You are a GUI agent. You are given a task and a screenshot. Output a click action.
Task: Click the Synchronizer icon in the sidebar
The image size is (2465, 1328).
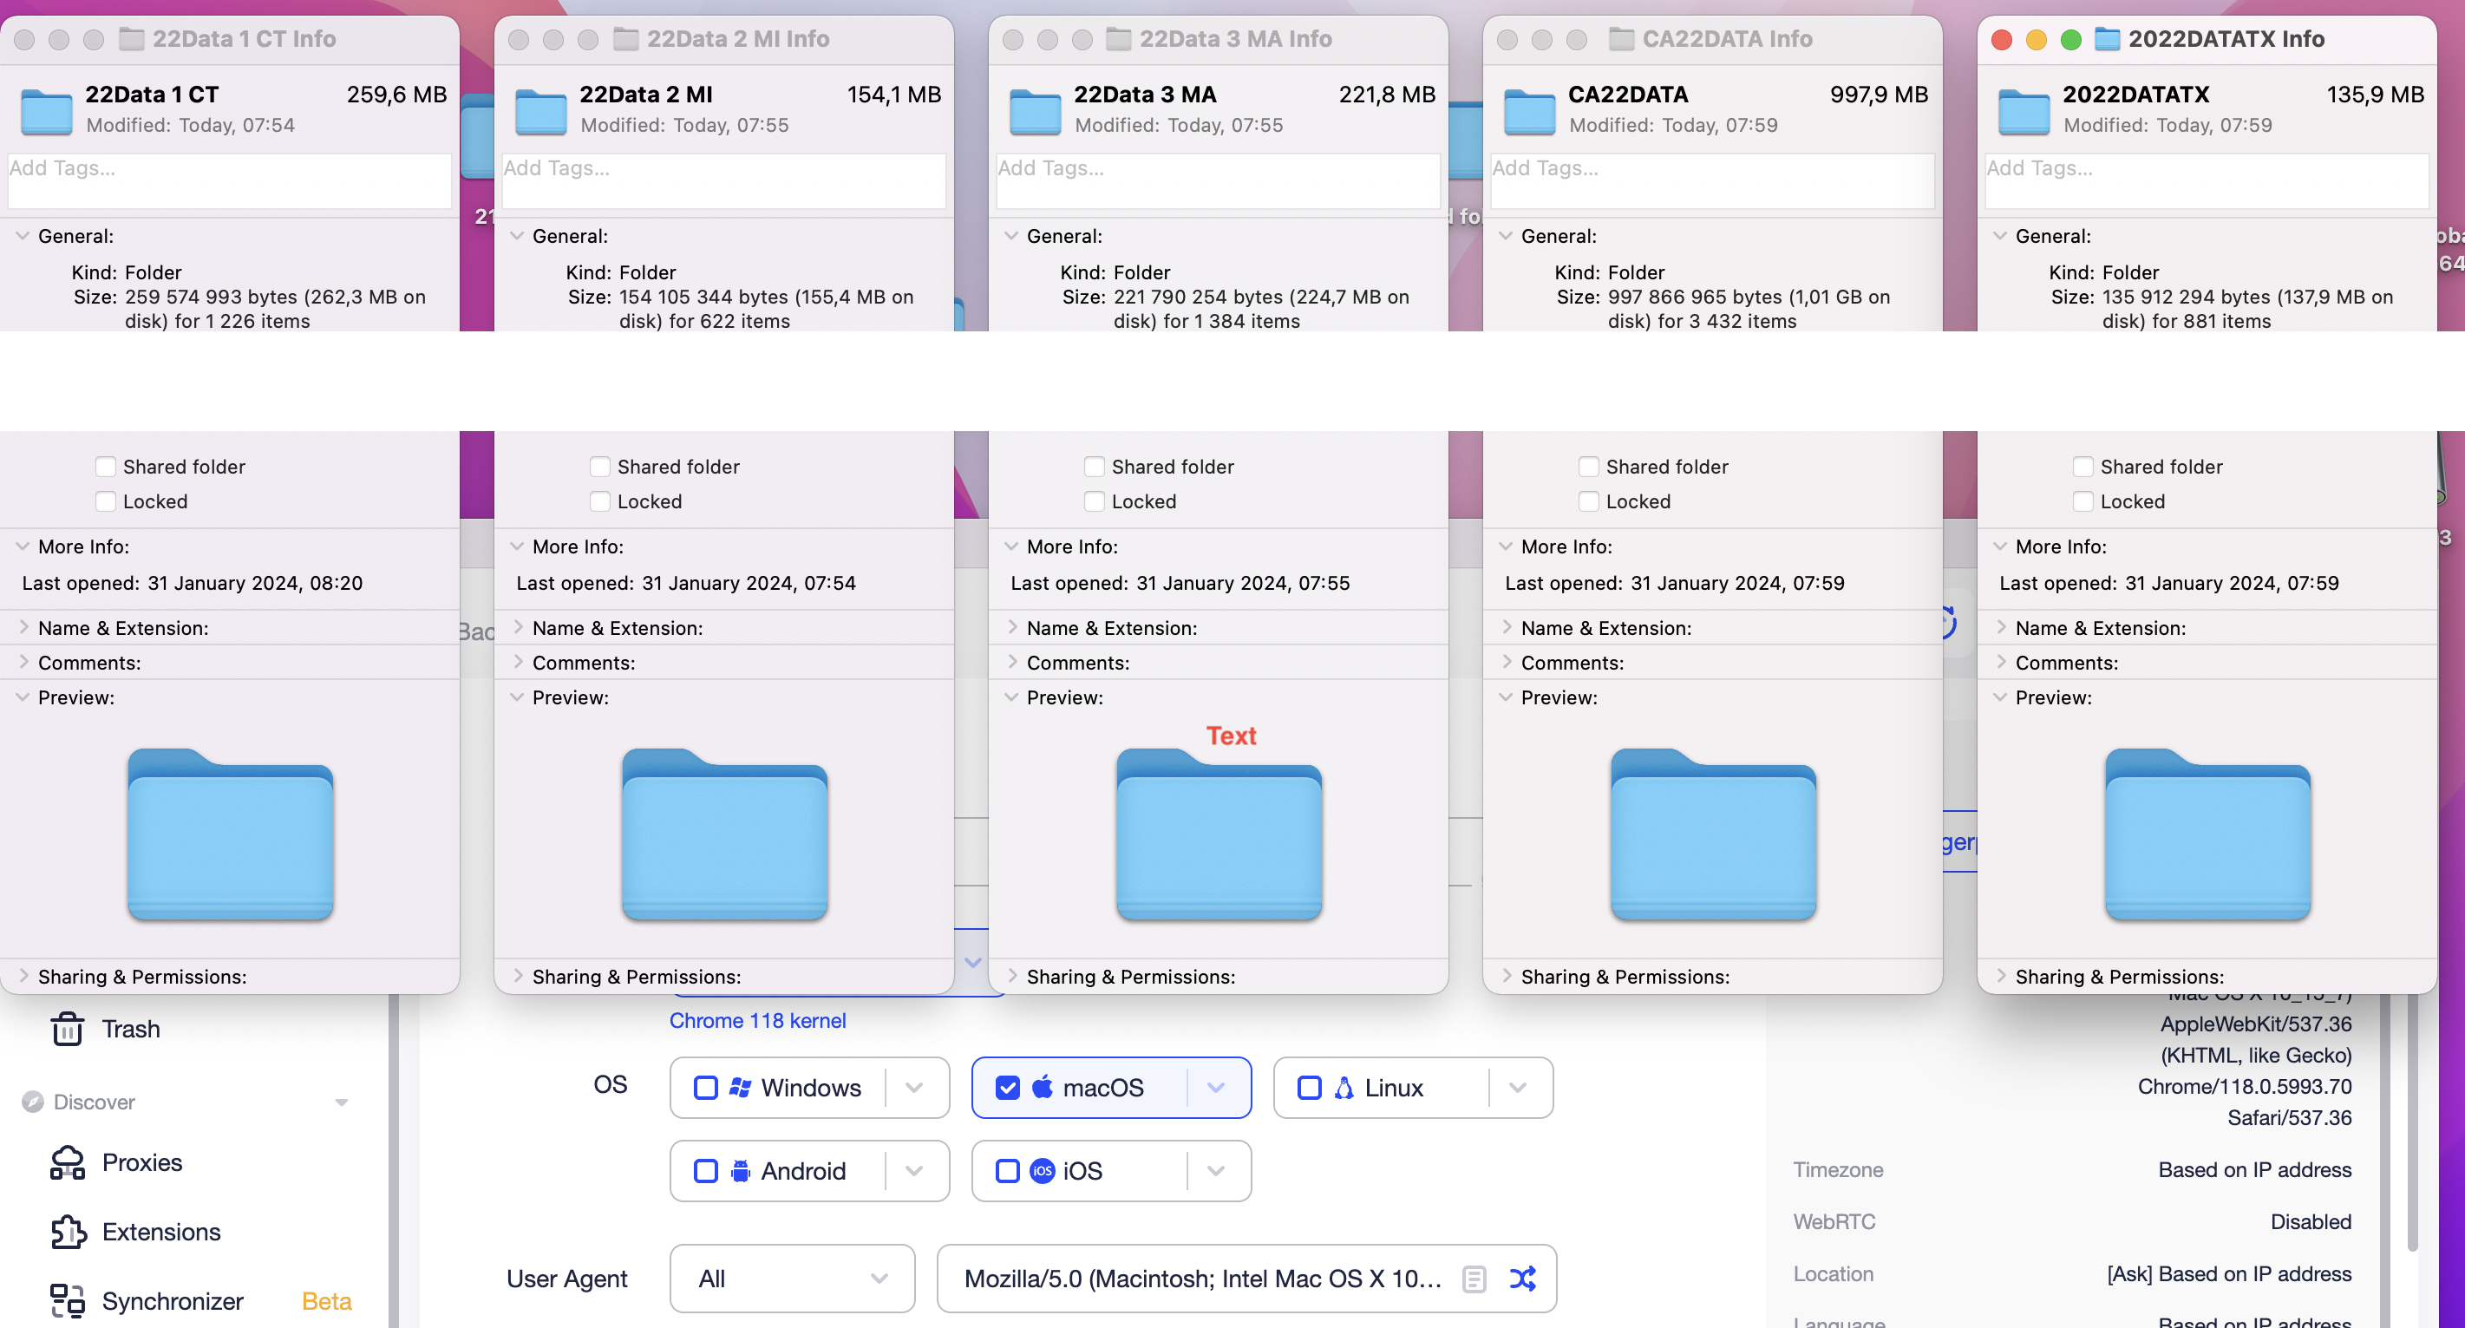67,1300
